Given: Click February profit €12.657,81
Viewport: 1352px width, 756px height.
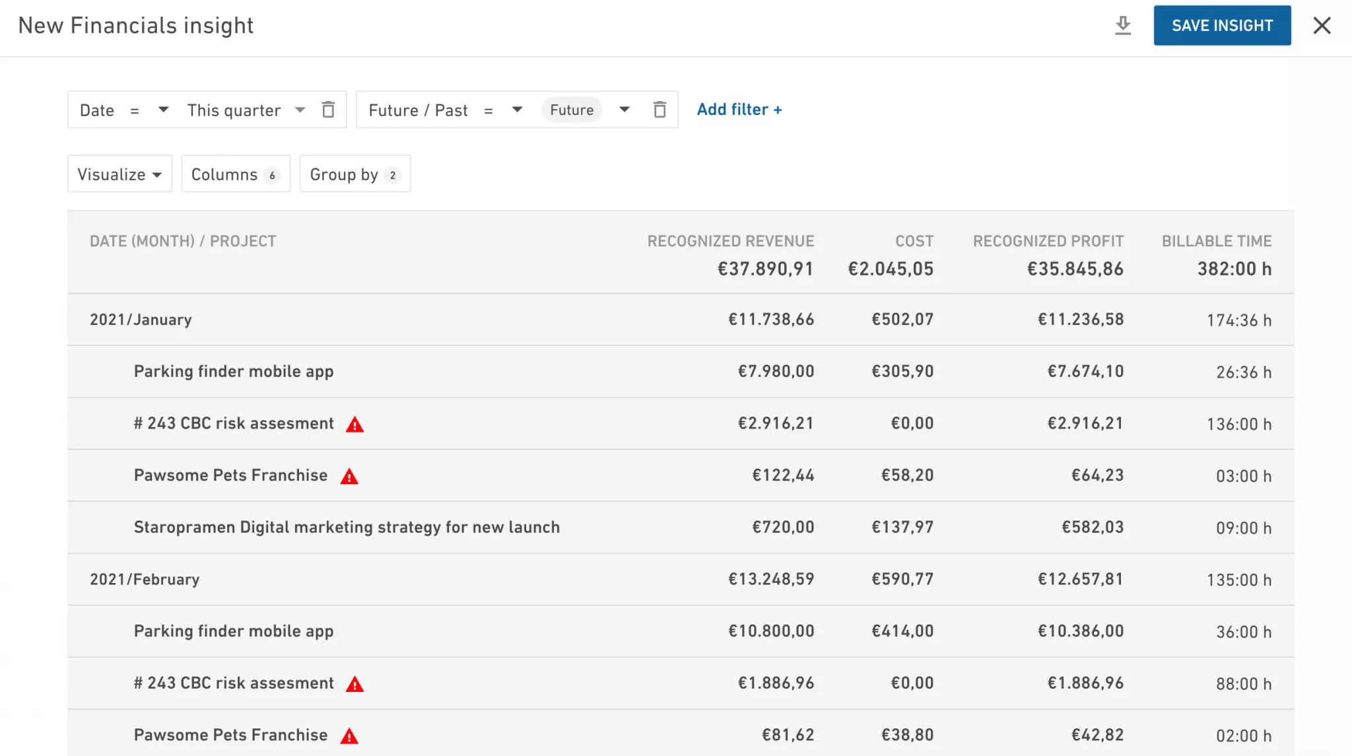Looking at the screenshot, I should (1080, 579).
